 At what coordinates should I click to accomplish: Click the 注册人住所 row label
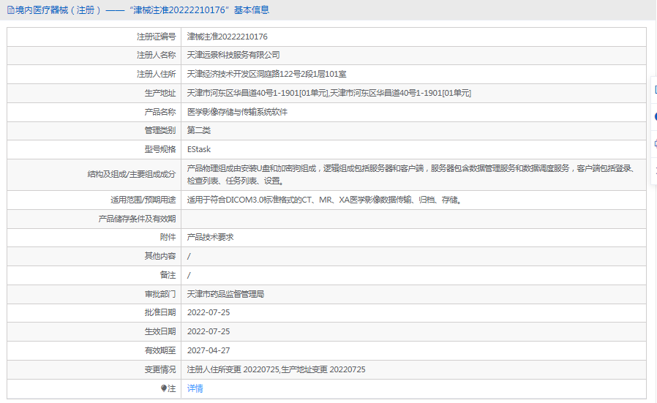[157, 74]
